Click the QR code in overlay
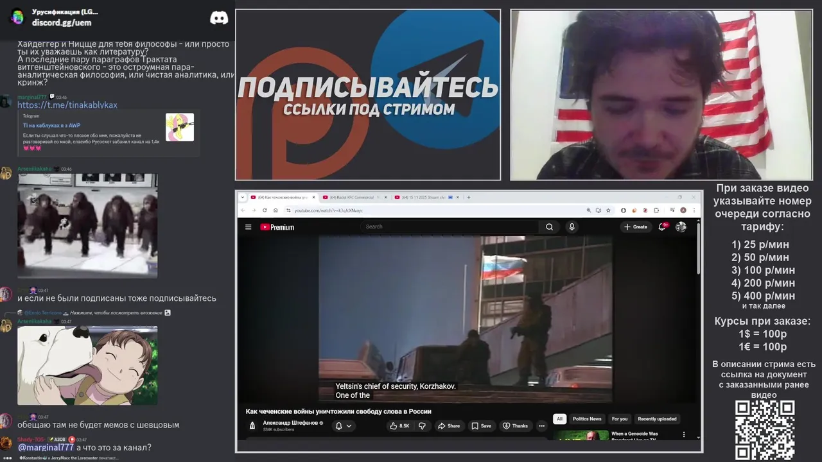This screenshot has height=462, width=822. click(764, 430)
